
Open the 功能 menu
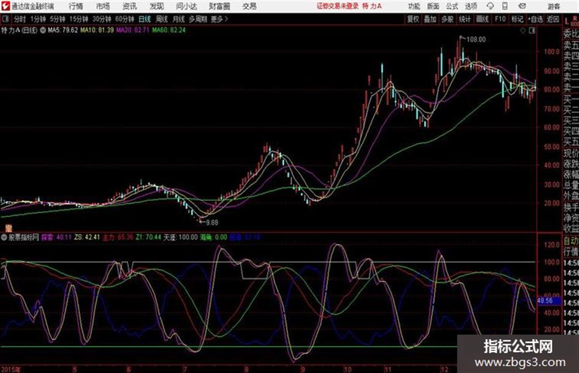(x=414, y=6)
